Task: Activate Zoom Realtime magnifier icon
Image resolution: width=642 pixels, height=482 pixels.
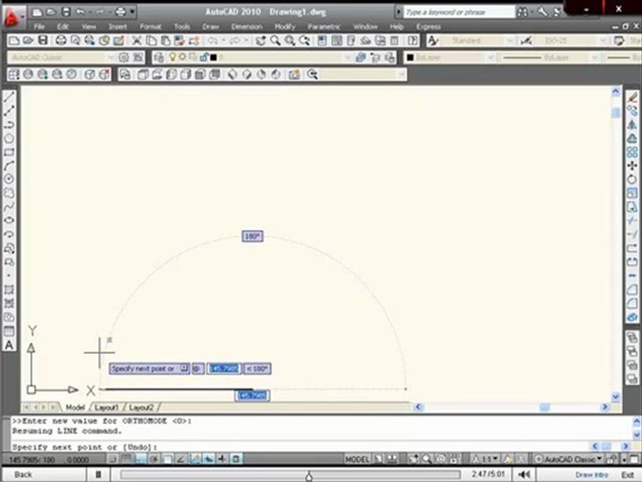Action: click(x=276, y=41)
